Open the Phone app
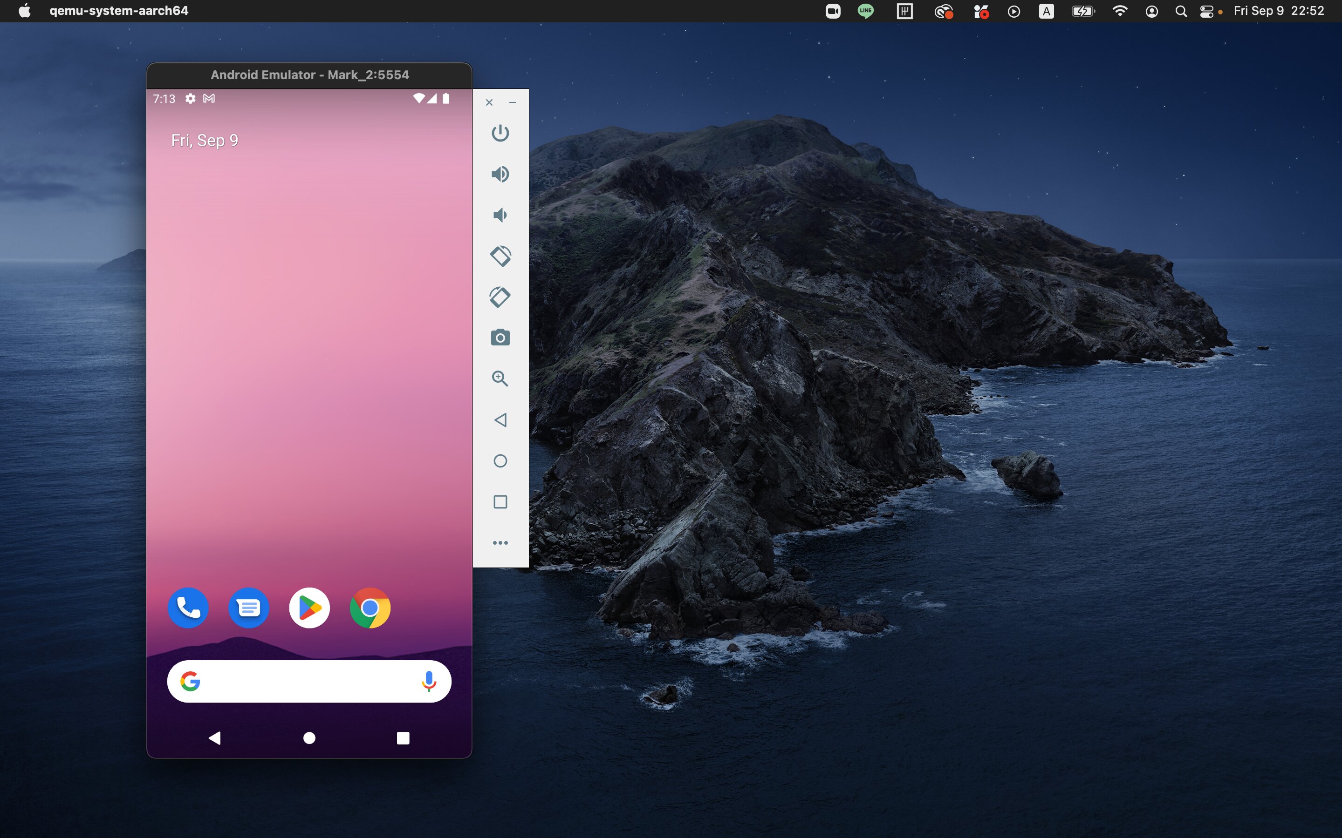The height and width of the screenshot is (838, 1342). [188, 608]
